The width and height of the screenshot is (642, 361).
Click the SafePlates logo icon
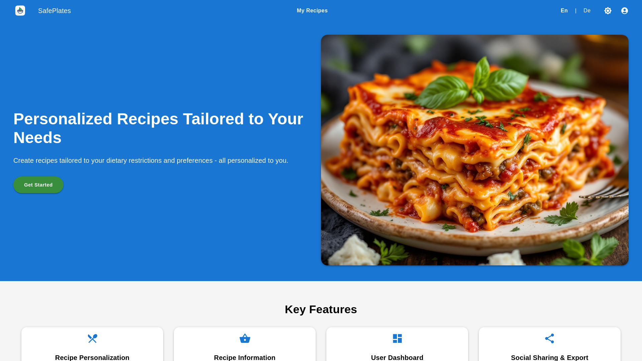pyautogui.click(x=20, y=11)
